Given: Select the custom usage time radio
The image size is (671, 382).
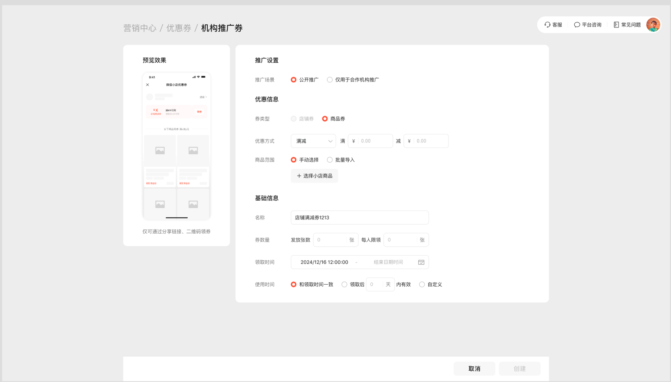Looking at the screenshot, I should point(422,285).
